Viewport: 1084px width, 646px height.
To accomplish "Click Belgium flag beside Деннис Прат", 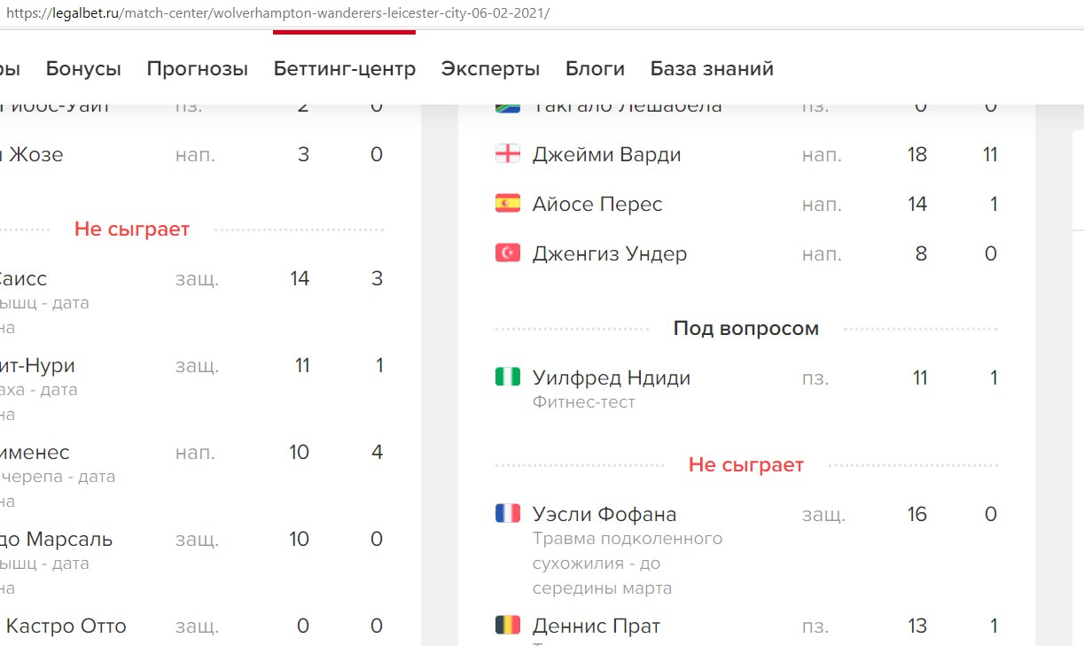I will click(507, 626).
